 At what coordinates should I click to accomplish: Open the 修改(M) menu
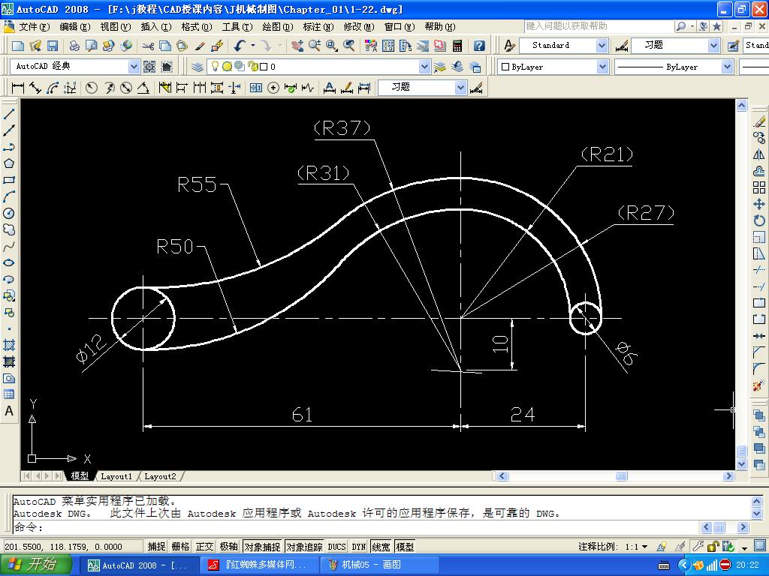pyautogui.click(x=358, y=26)
